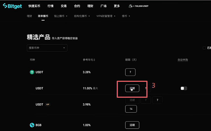Select the 14-day term button
Image resolution: width=211 pixels, height=131 pixels.
tap(131, 109)
